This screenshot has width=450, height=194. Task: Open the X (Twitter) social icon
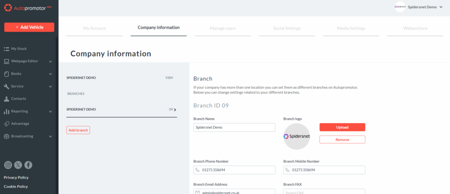18,165
